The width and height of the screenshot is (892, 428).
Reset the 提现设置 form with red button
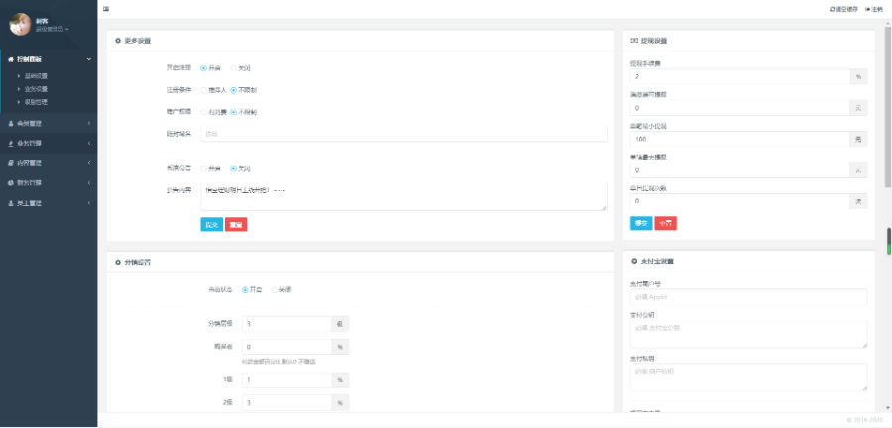click(666, 223)
